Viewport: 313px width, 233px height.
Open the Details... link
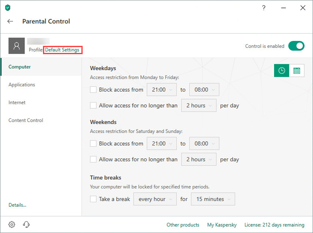tap(18, 205)
